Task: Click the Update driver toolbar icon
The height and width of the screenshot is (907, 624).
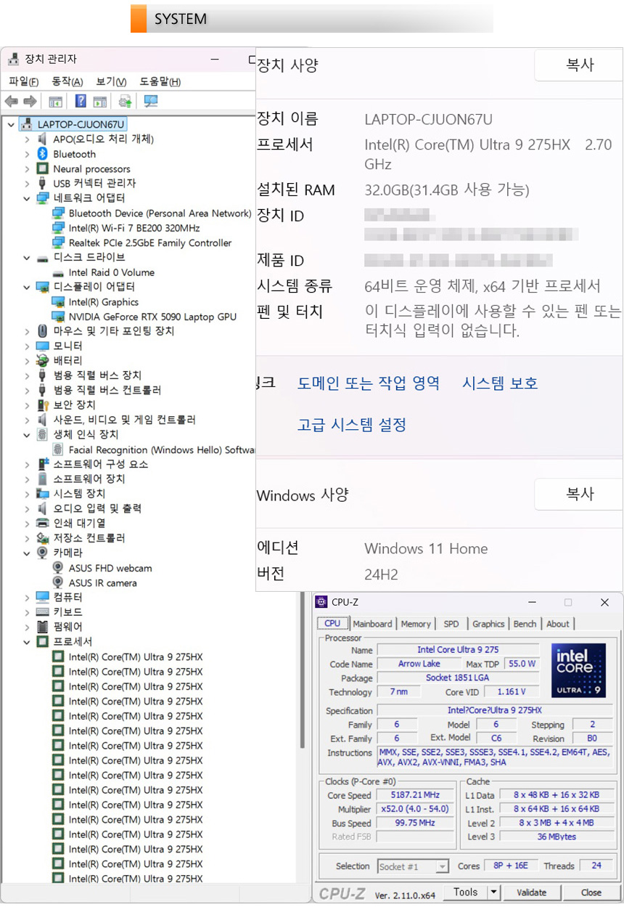Action: [x=126, y=101]
